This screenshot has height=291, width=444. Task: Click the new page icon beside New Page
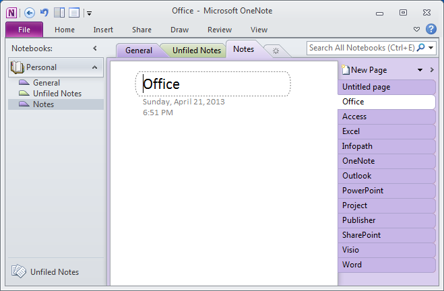coord(346,69)
